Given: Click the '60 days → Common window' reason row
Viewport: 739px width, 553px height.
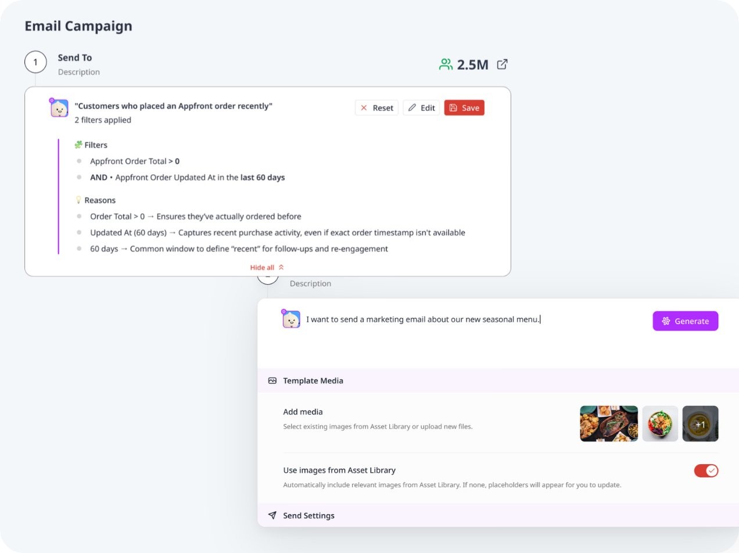Looking at the screenshot, I should [239, 249].
